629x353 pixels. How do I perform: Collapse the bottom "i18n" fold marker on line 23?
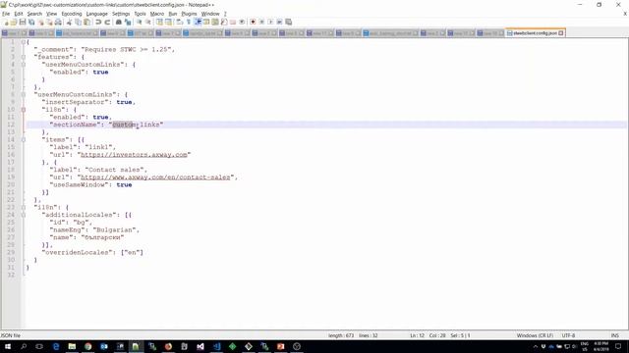(x=24, y=207)
